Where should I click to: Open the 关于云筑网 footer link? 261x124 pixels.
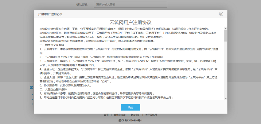[x=151, y=115]
